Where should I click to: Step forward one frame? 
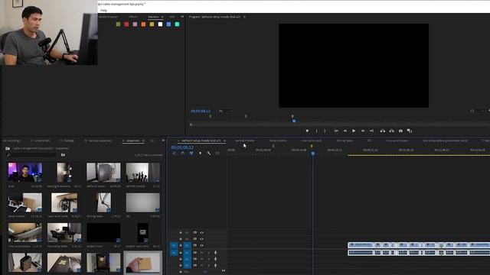tap(363, 131)
